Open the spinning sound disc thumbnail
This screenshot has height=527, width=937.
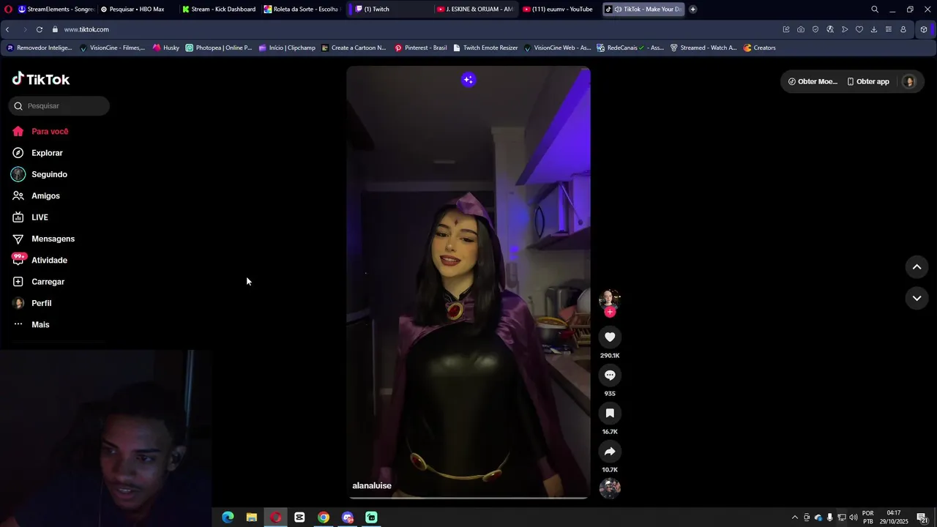(x=610, y=487)
